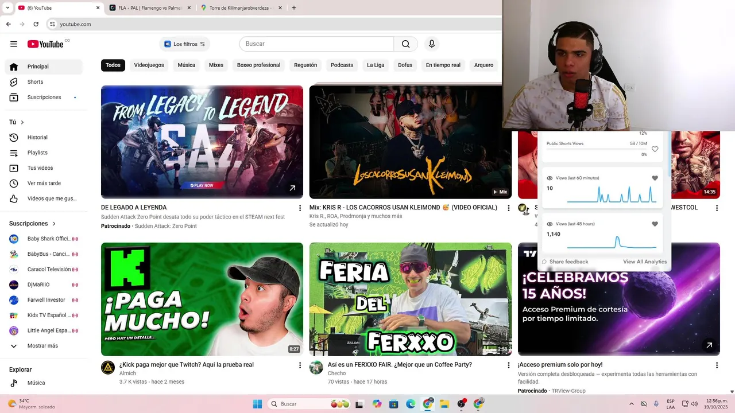Favorite the Public Shorts Views metric heart
735x413 pixels.
(655, 149)
